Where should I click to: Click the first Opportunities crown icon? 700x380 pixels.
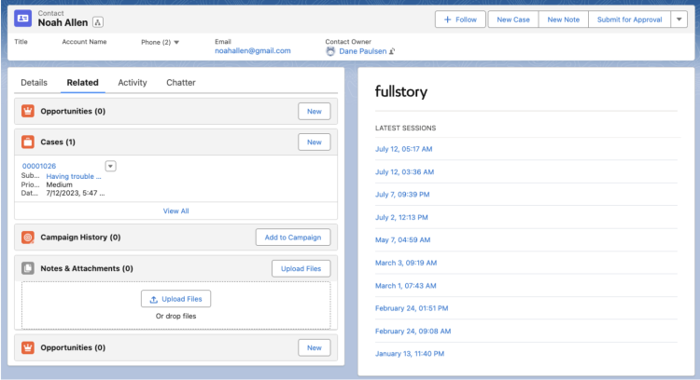(28, 111)
